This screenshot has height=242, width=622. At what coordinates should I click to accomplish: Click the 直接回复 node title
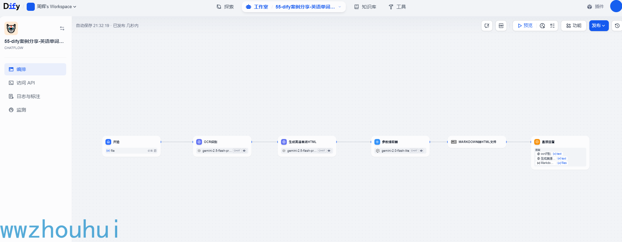548,142
